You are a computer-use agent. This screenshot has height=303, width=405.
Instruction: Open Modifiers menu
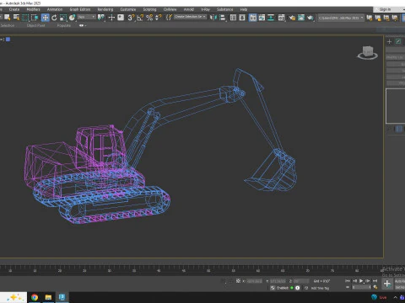33,9
